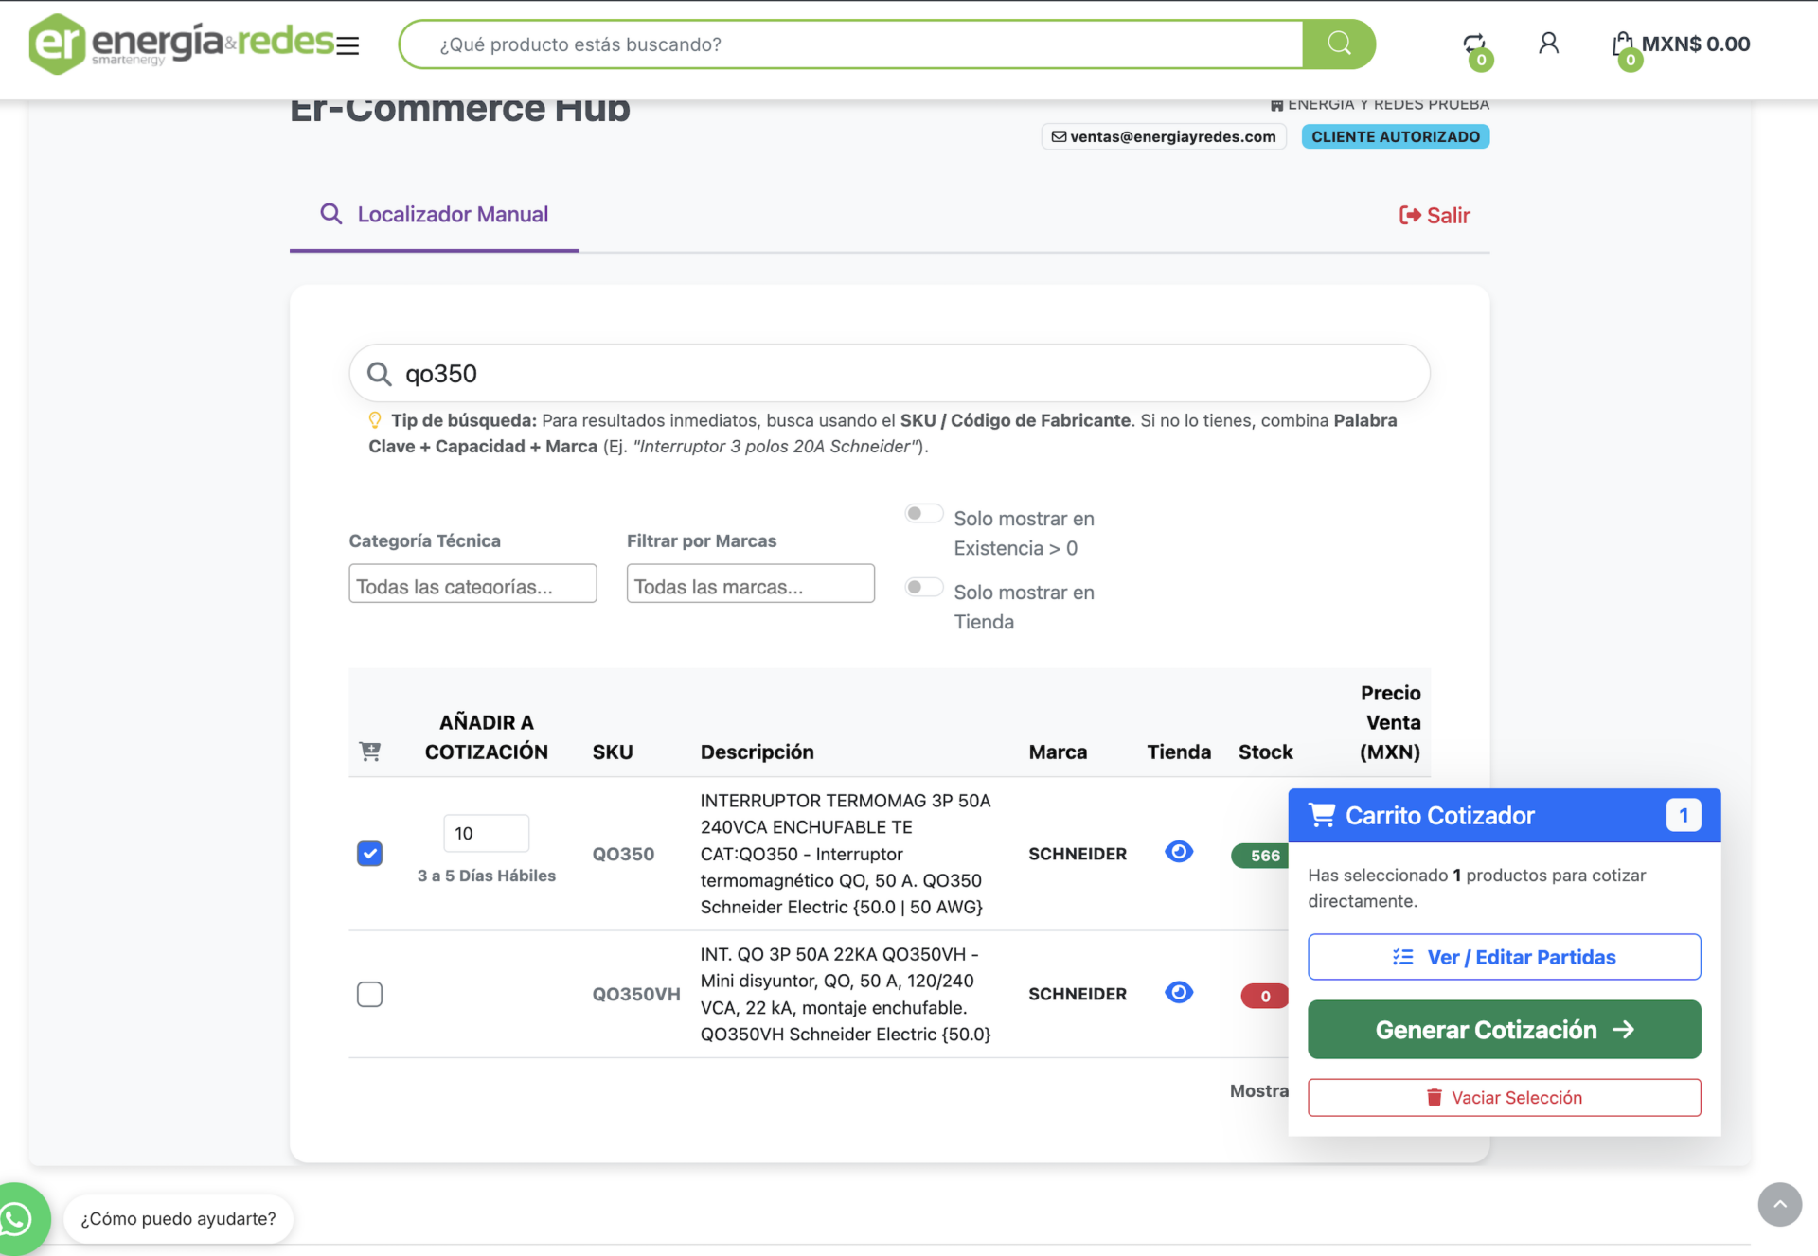
Task: Click the INT. QO 3P 50A 22KA description
Action: [846, 994]
